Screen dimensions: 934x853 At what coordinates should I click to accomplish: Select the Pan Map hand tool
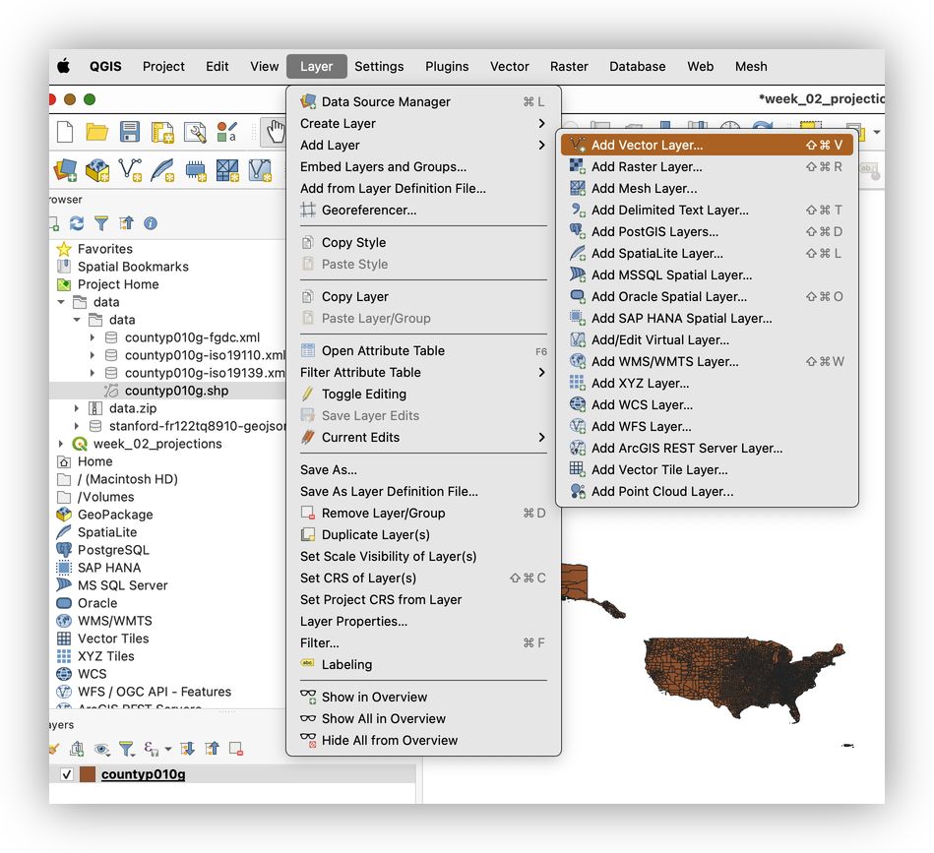(x=273, y=132)
